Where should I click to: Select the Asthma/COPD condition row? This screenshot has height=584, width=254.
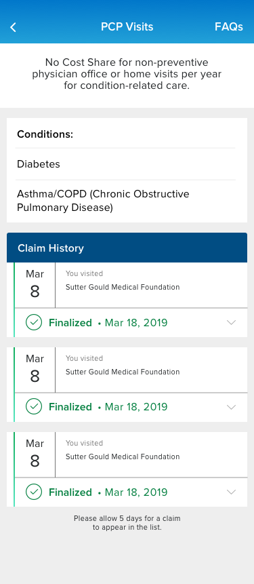[x=125, y=201]
